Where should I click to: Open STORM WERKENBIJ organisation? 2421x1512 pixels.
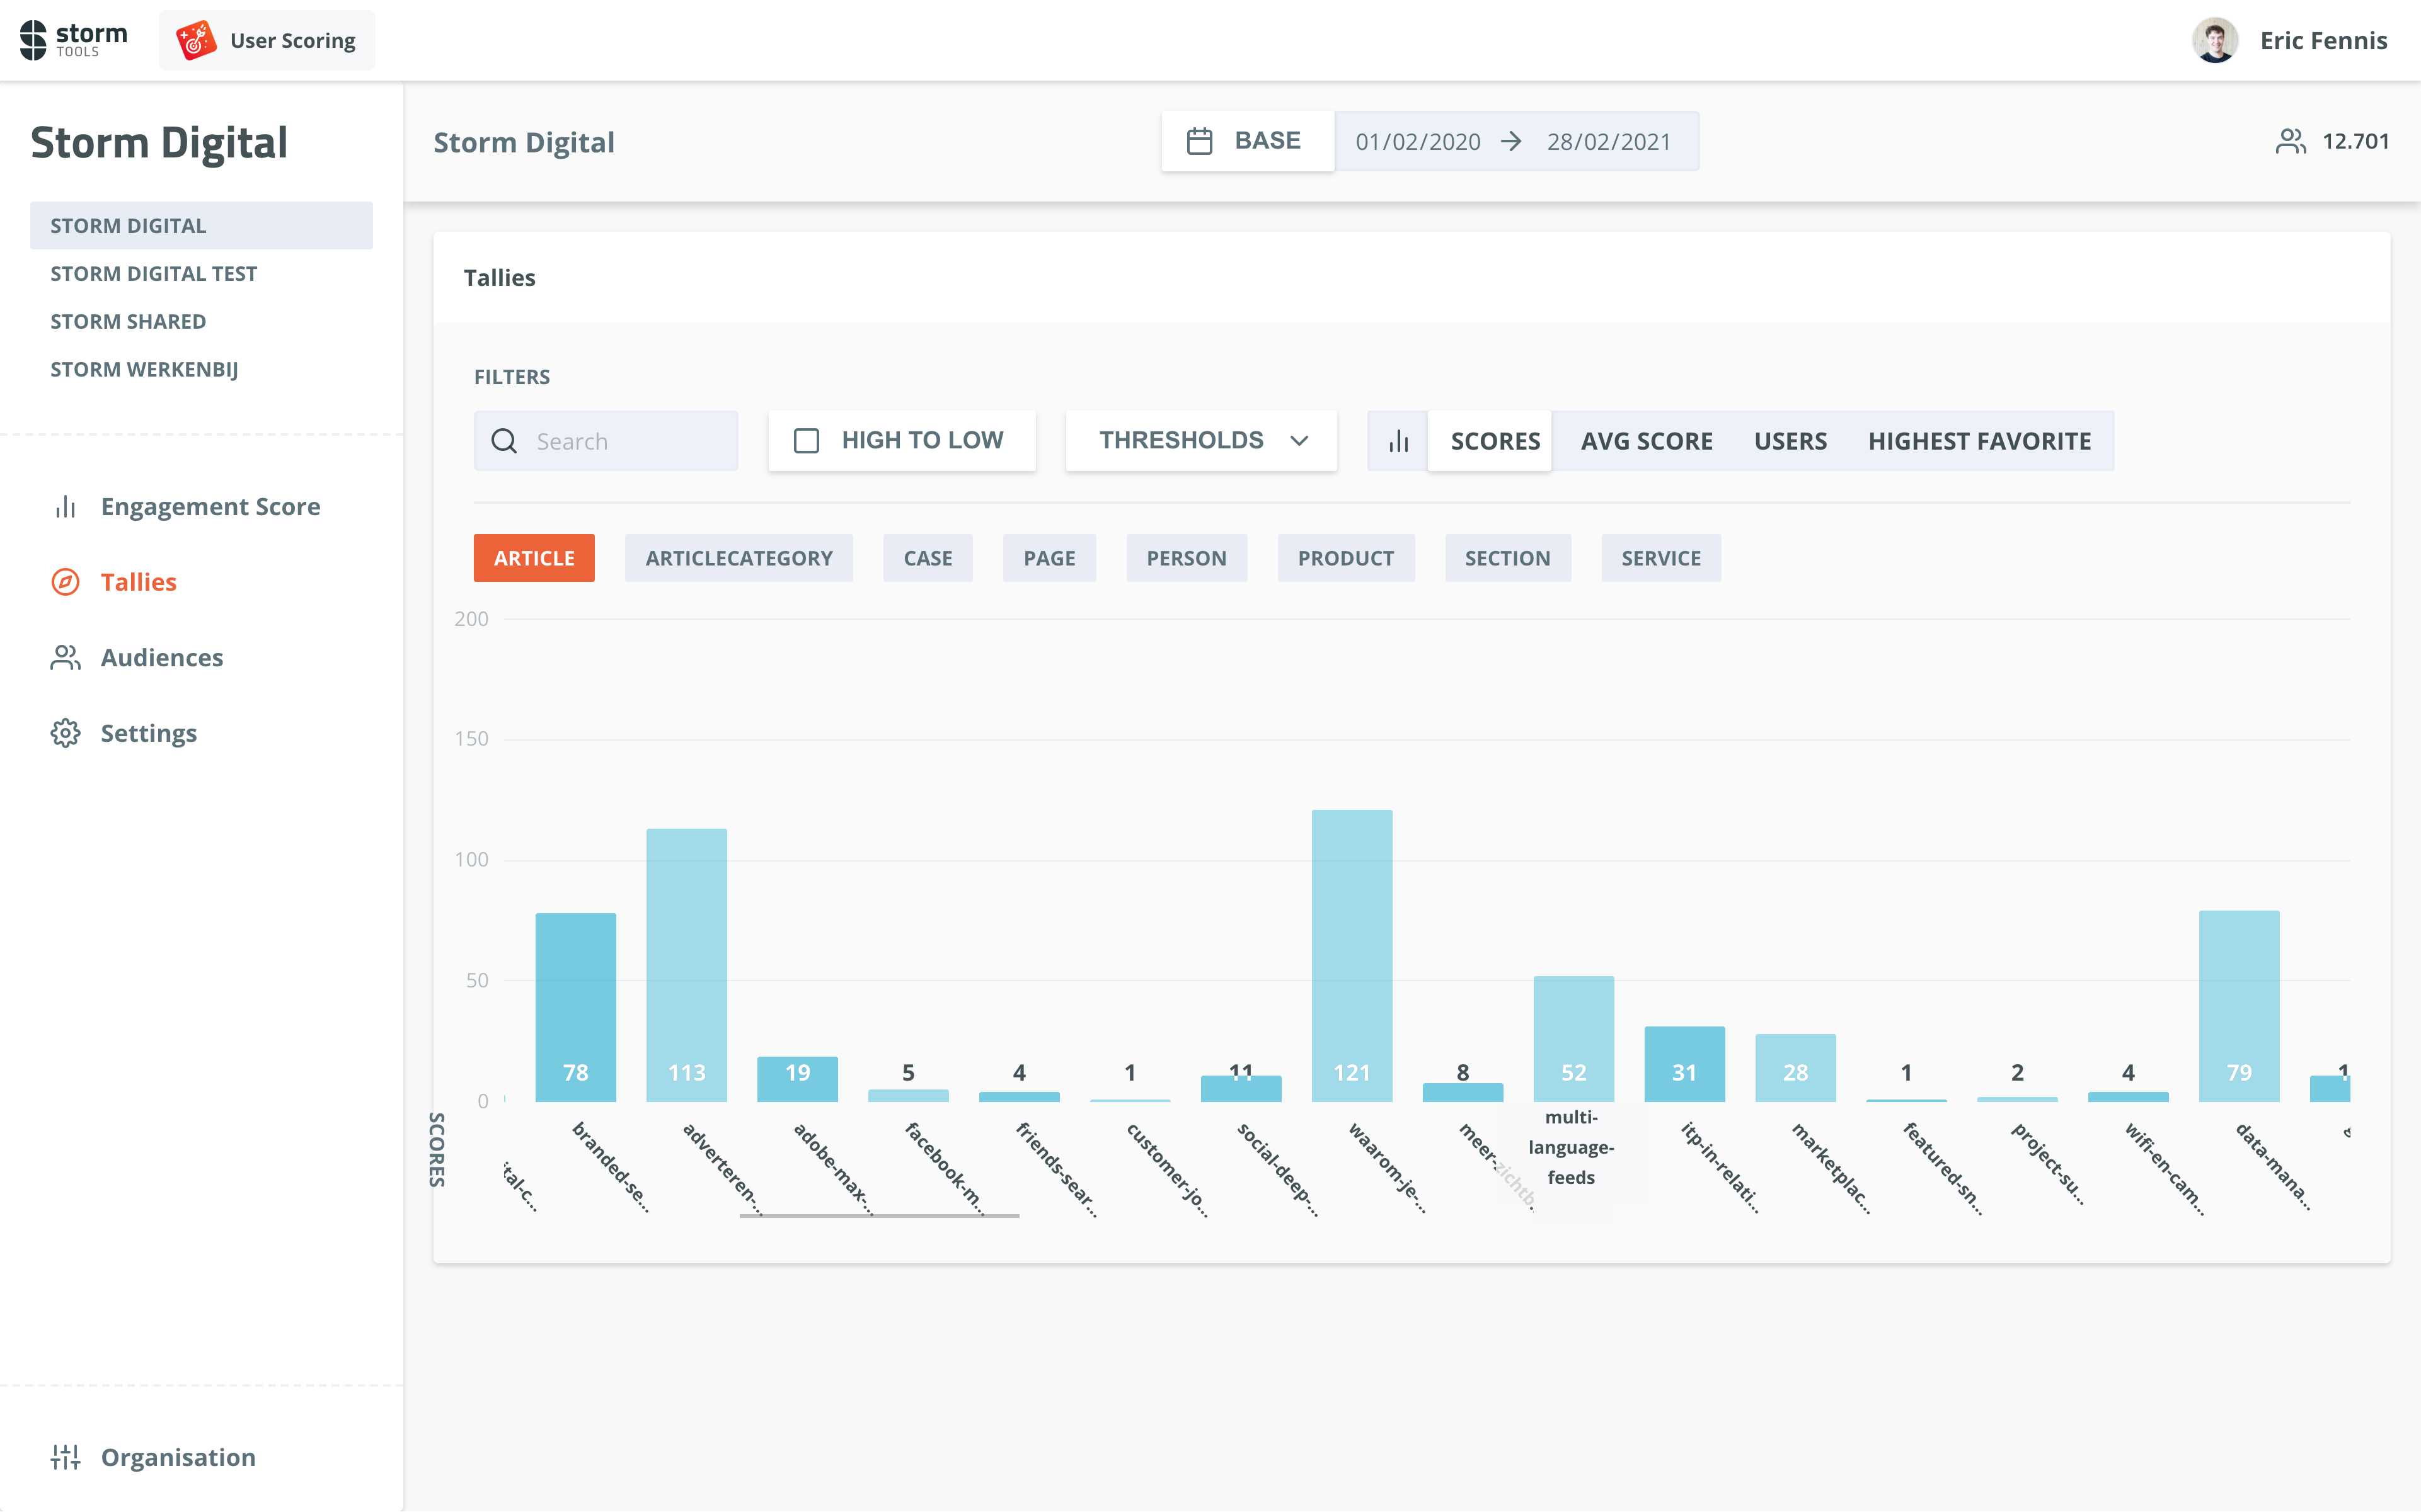201,370
